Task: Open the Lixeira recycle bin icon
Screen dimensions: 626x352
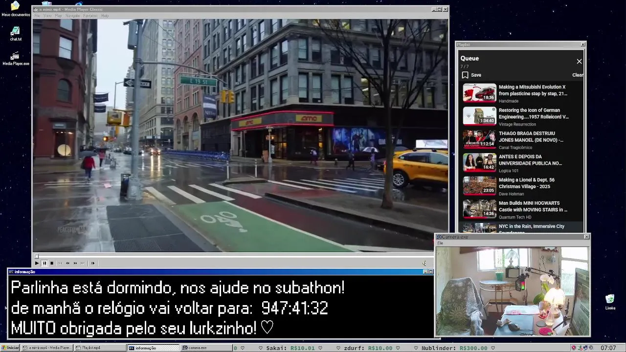Action: tap(610, 302)
